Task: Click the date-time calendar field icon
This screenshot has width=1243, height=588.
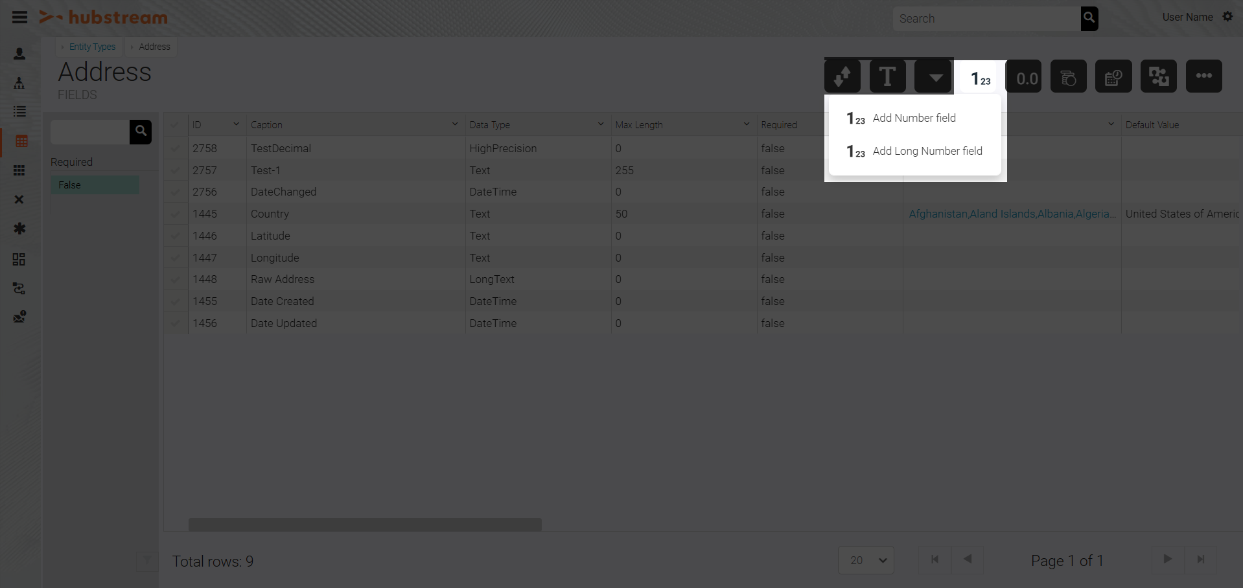Action: coord(1113,77)
